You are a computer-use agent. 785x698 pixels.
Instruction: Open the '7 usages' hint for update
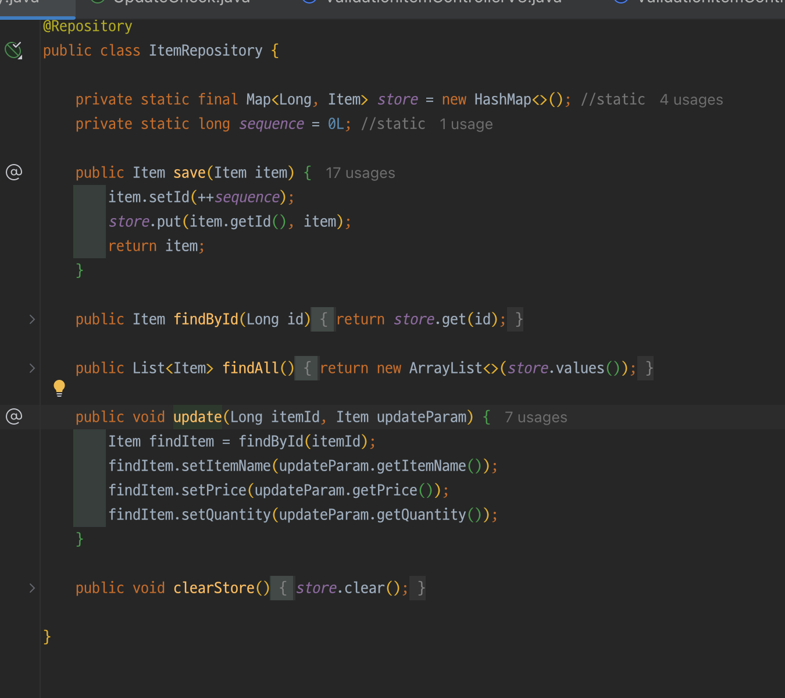(536, 418)
